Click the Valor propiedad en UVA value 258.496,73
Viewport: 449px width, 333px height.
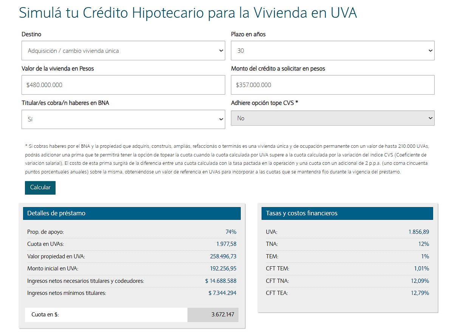[223, 256]
